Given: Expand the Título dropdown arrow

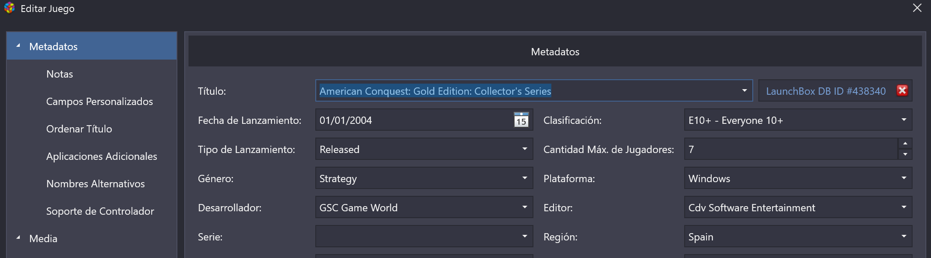Looking at the screenshot, I should point(744,90).
